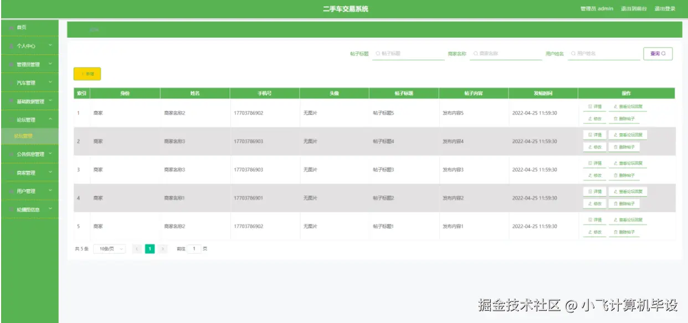Open 详情 for the 帖子标题5 row
This screenshot has width=688, height=323.
(594, 107)
